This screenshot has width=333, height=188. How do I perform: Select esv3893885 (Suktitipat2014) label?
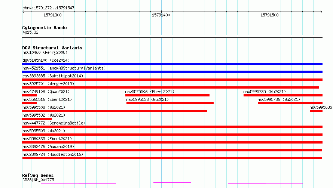click(x=53, y=76)
